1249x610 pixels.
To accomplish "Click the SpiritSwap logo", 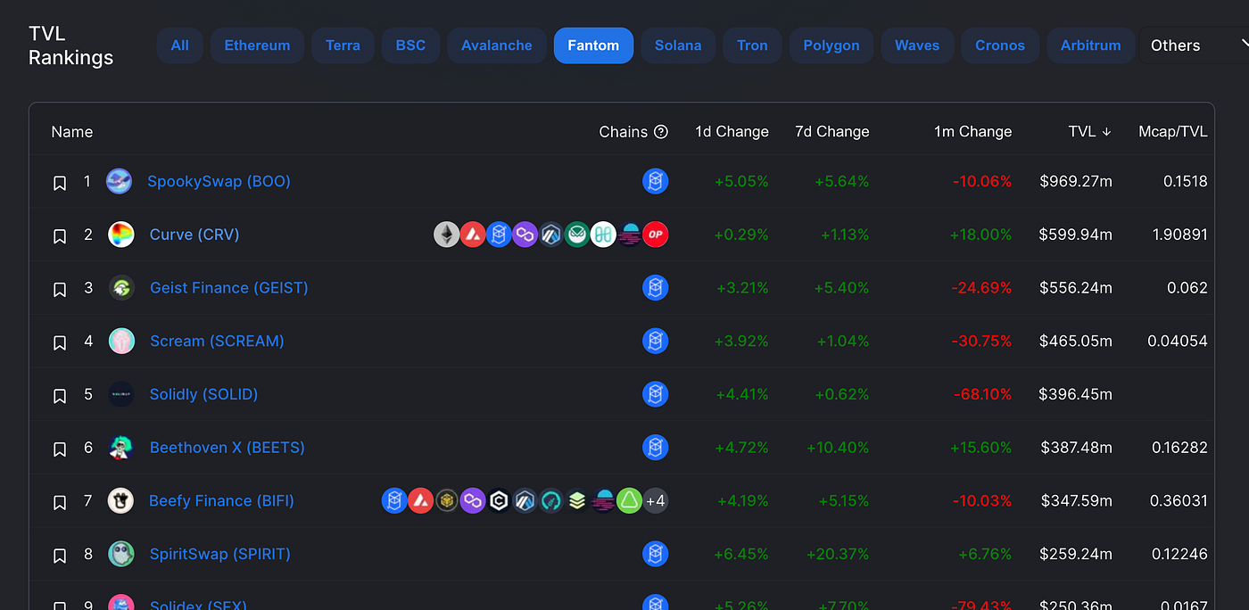I will (121, 554).
